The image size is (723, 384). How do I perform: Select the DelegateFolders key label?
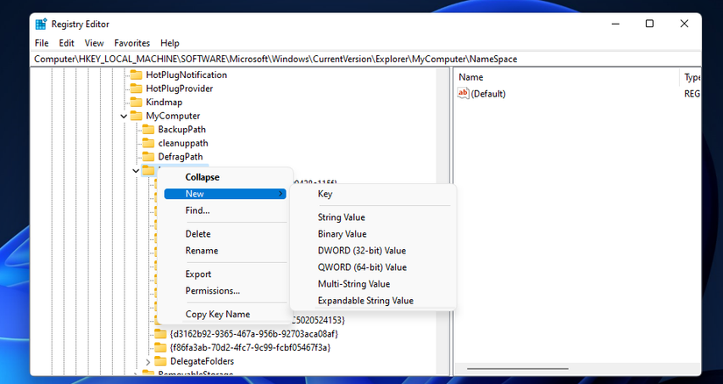pos(202,361)
